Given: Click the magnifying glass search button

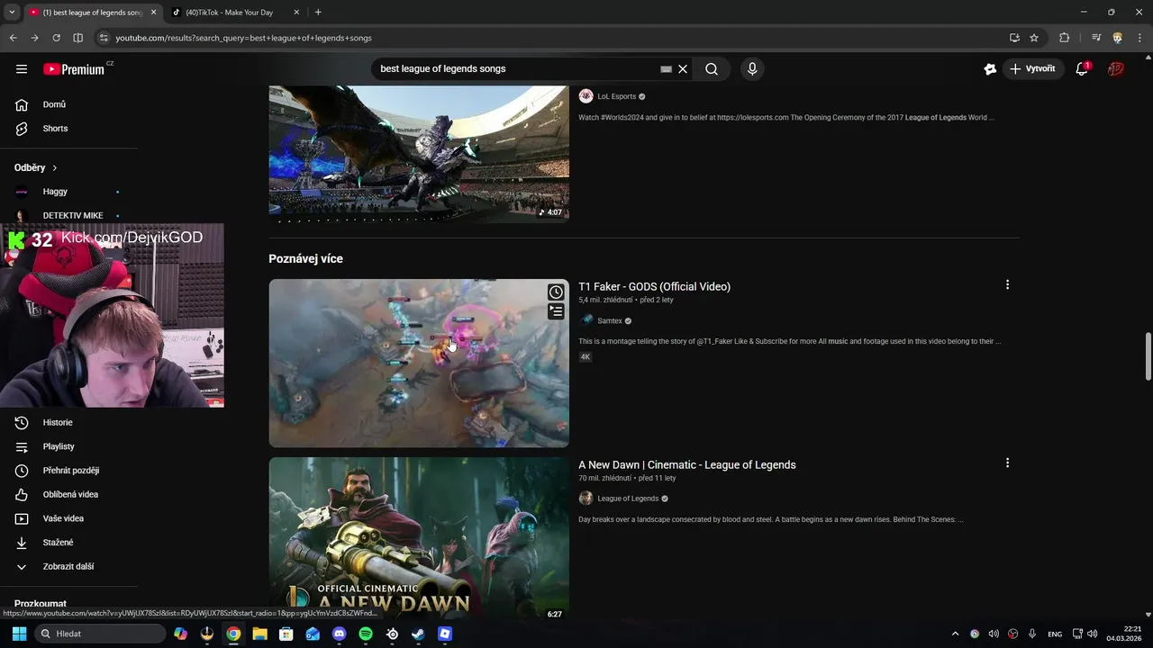Looking at the screenshot, I should (712, 69).
